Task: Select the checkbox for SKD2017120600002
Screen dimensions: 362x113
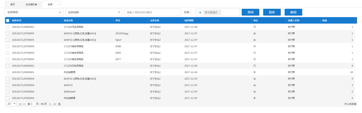Action: 8,66
